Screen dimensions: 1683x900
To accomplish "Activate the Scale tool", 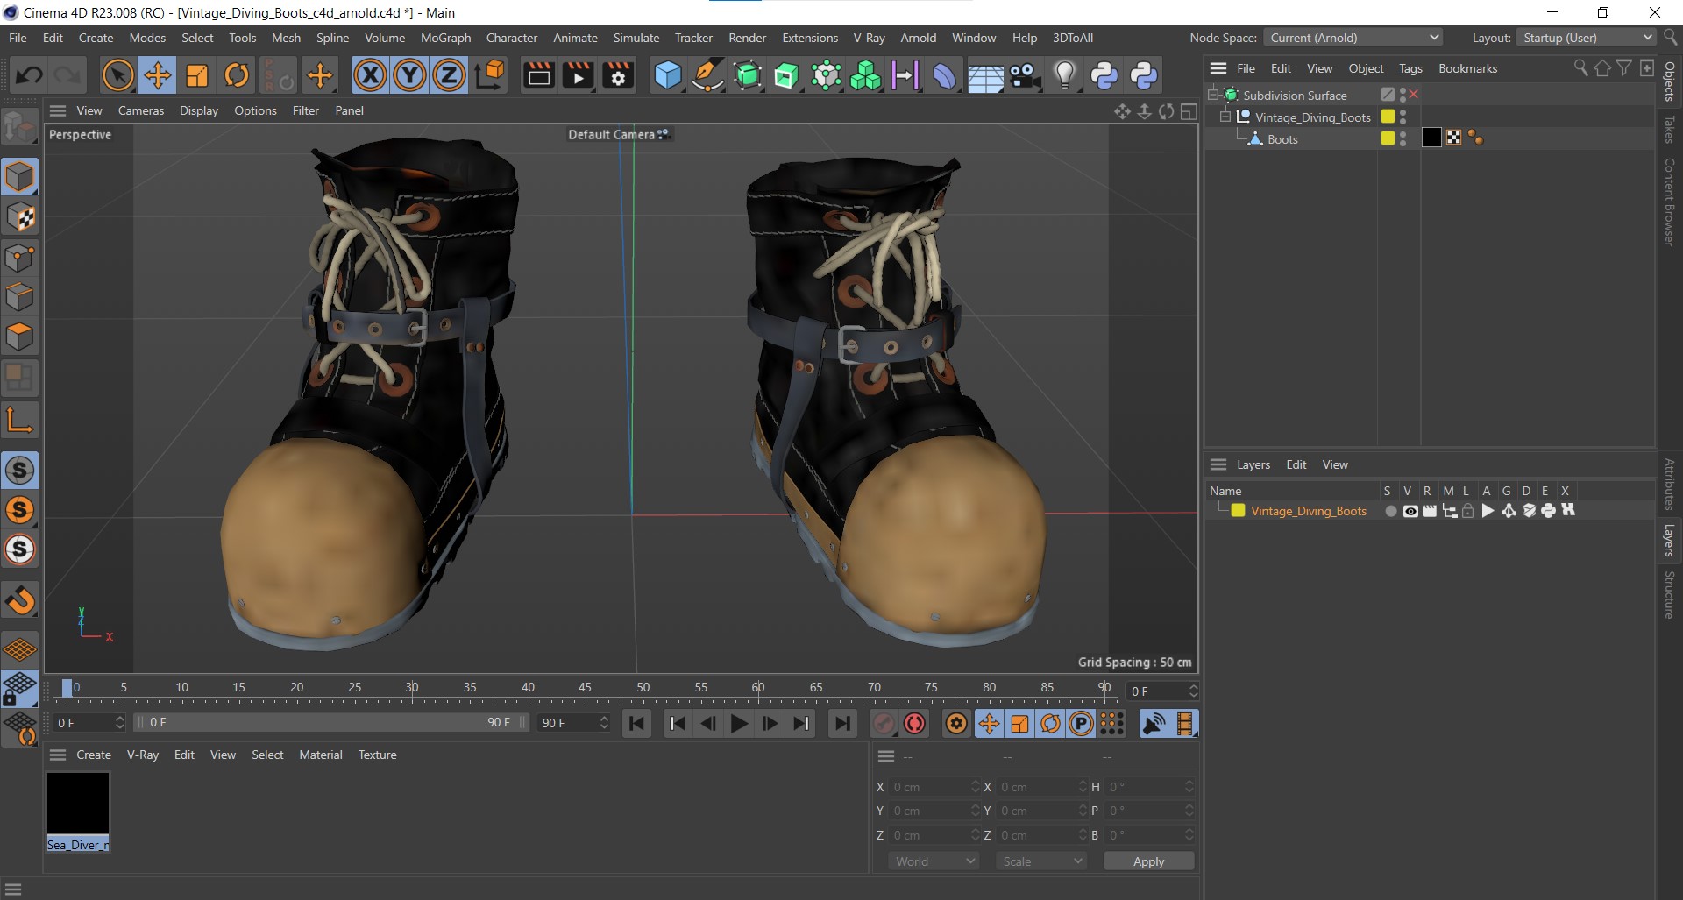I will tap(197, 75).
